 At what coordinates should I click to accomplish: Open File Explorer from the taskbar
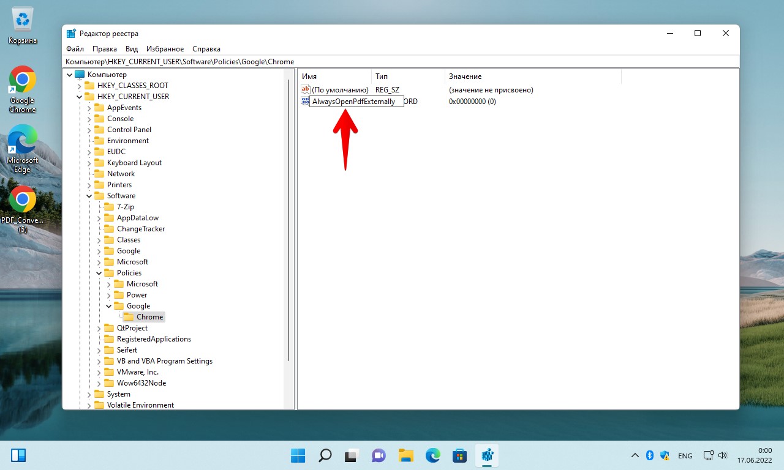click(405, 455)
